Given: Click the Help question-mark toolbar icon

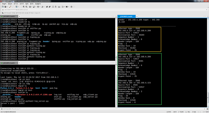Looking at the screenshot, I should pyautogui.click(x=71, y=7).
